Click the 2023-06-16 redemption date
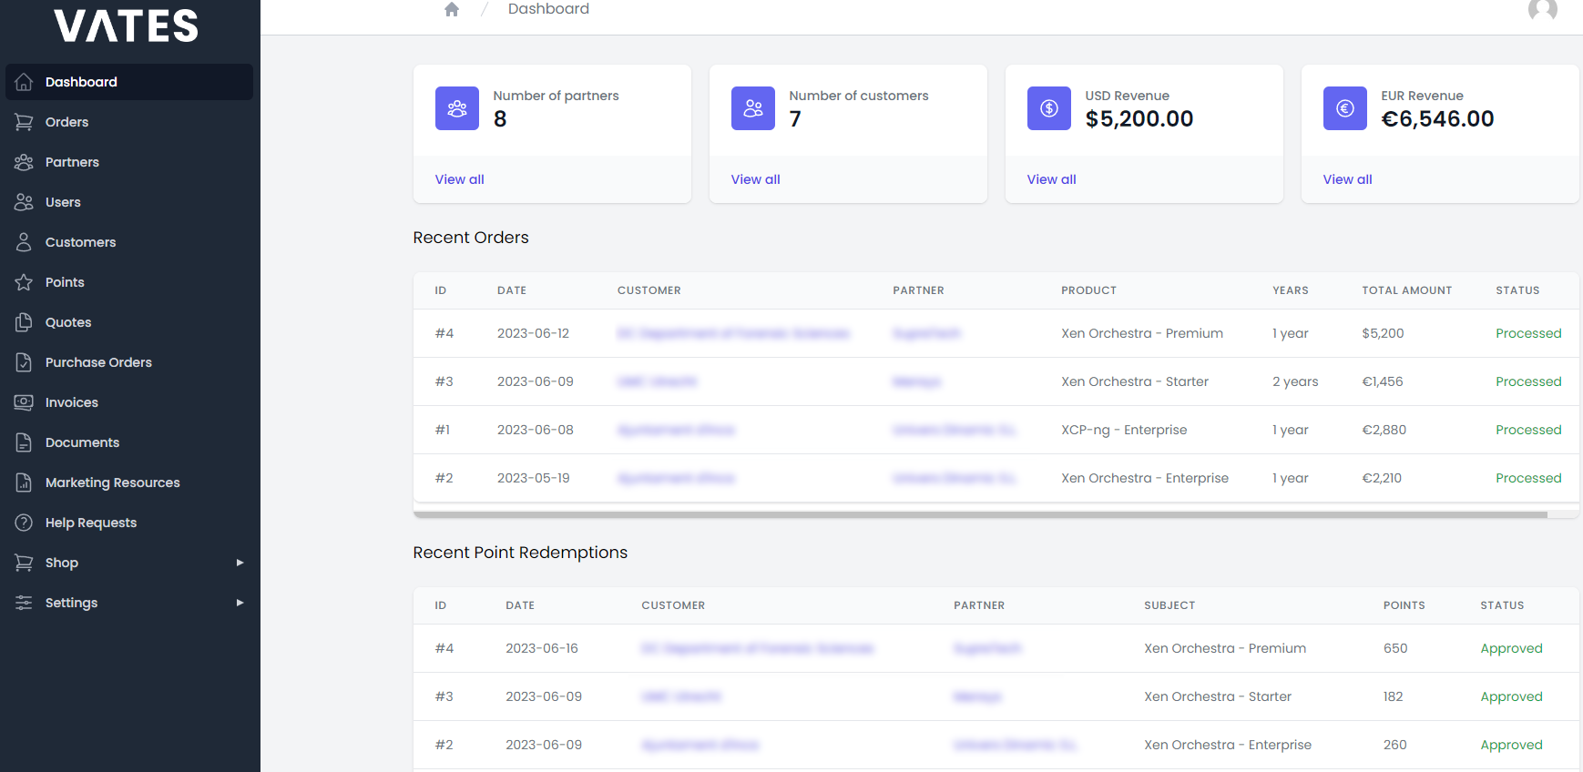 [542, 648]
